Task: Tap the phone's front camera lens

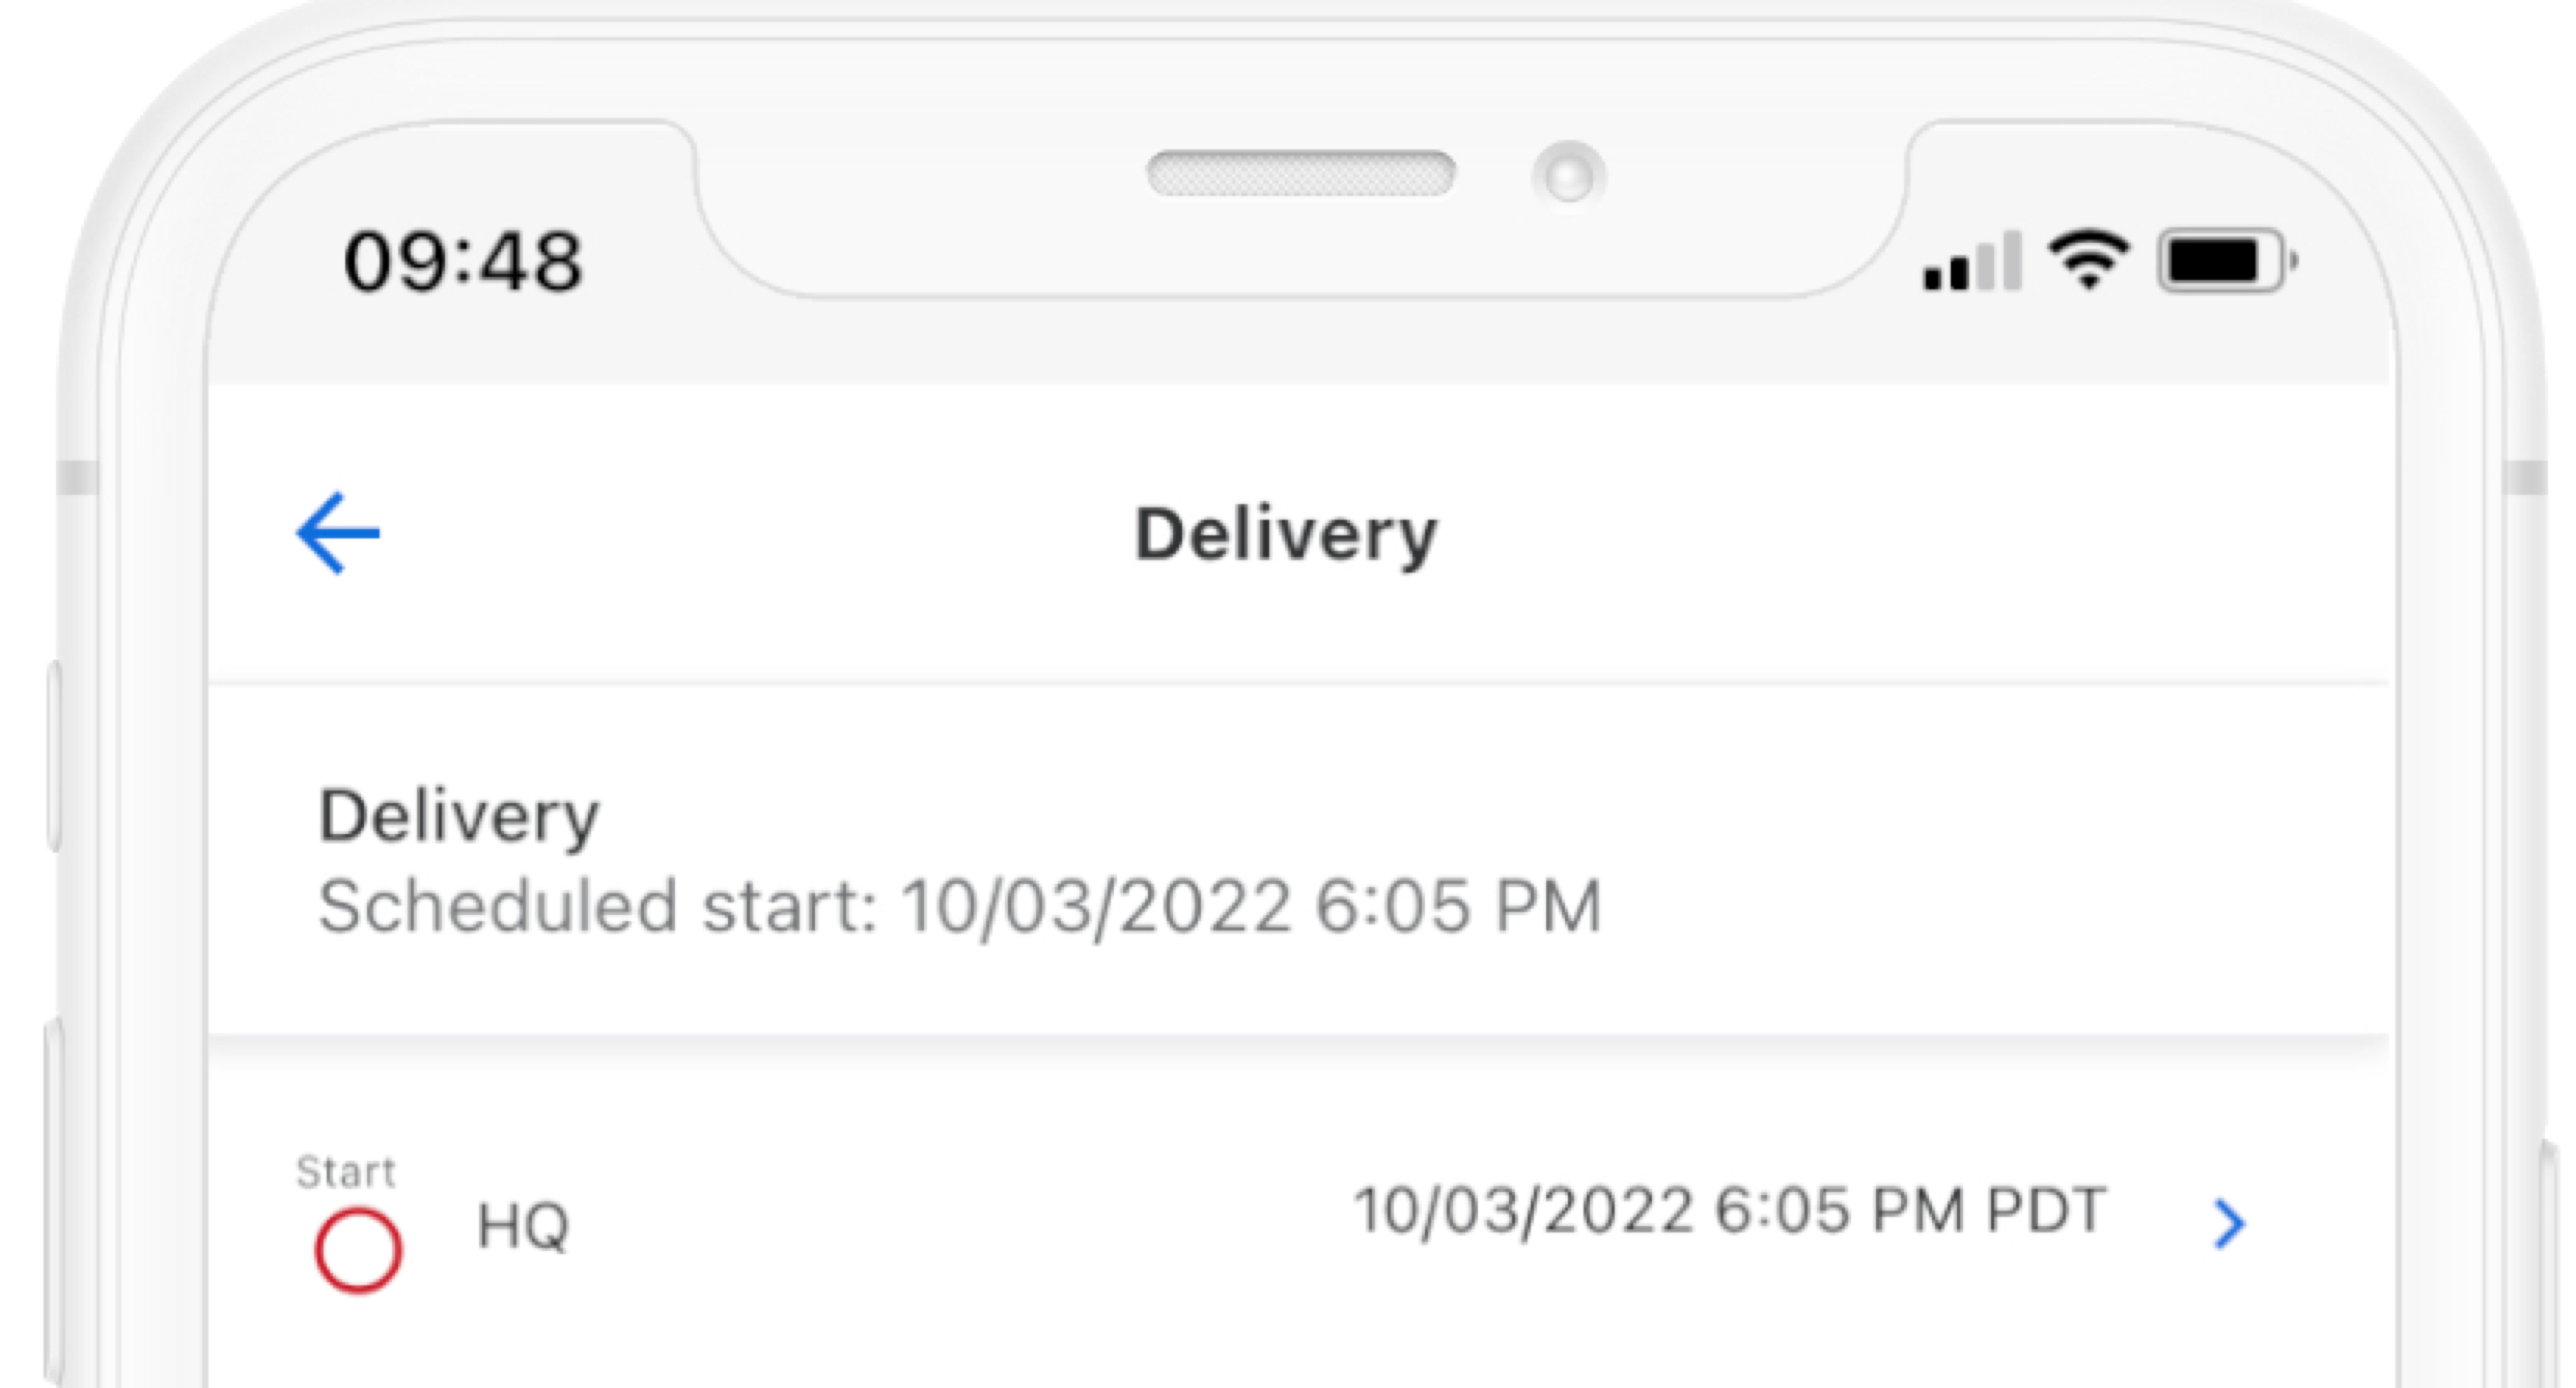Action: click(1567, 177)
